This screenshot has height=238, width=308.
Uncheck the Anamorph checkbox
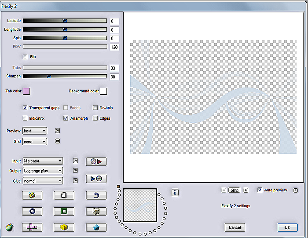click(x=66, y=118)
